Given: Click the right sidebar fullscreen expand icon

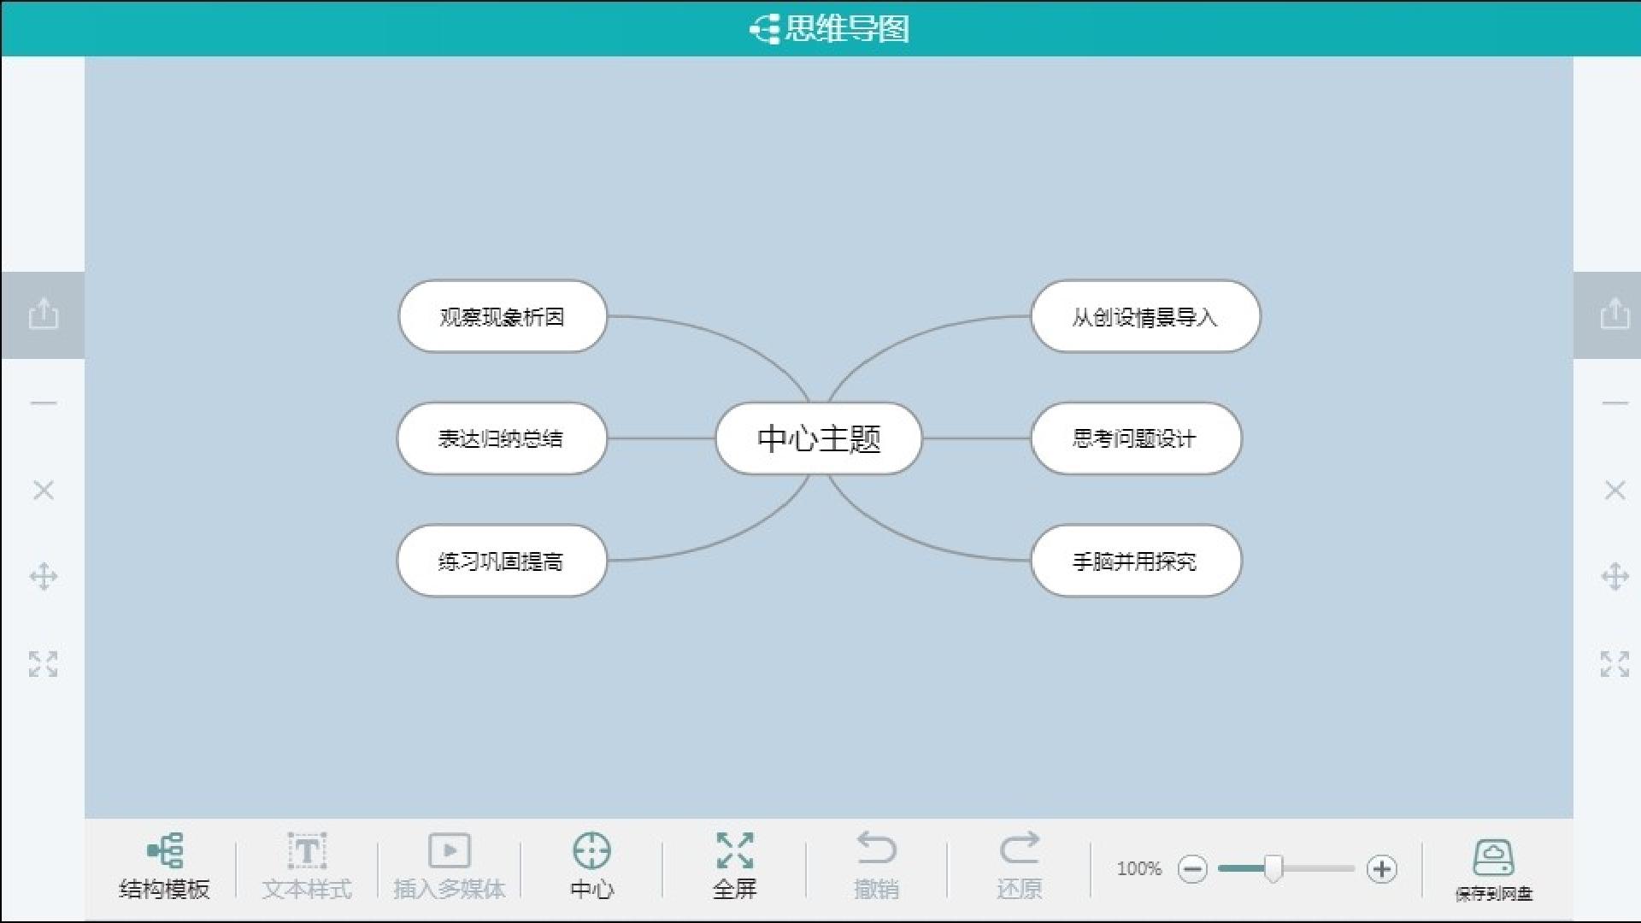Looking at the screenshot, I should 1615,664.
